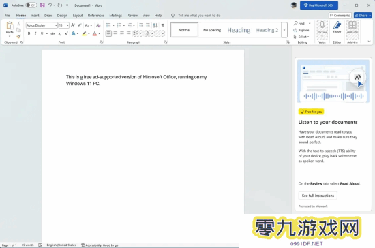Open the Numbering list dropdown arrow

tap(124, 25)
